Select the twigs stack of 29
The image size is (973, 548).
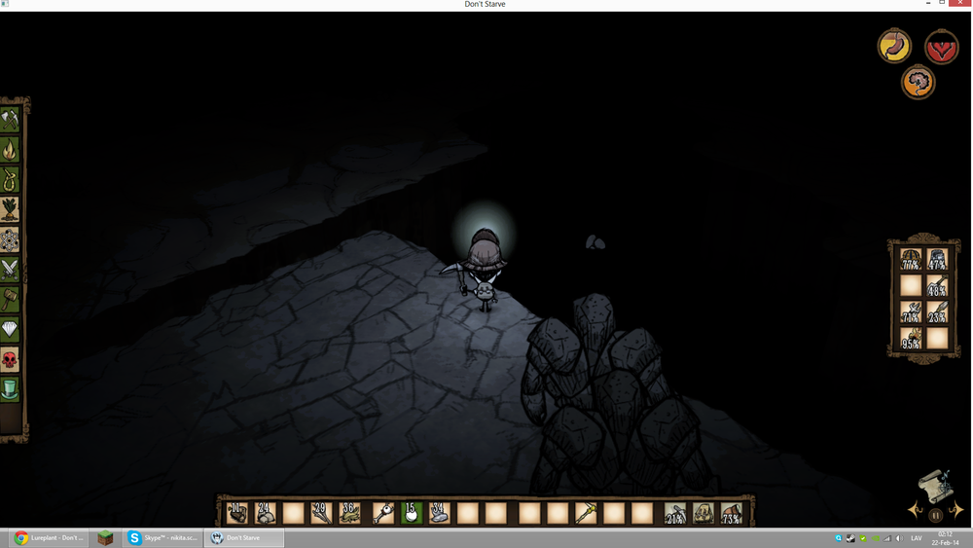[x=321, y=513]
